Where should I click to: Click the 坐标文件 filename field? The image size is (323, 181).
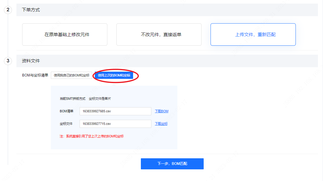115,124
